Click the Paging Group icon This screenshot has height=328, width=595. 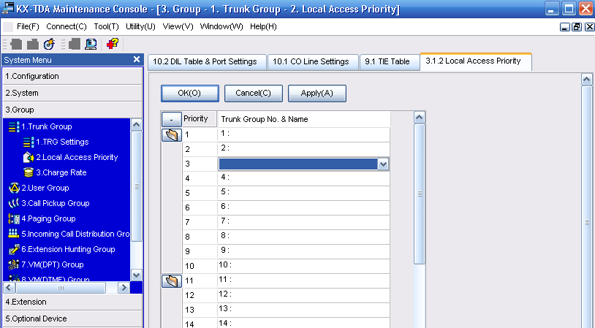tap(14, 219)
